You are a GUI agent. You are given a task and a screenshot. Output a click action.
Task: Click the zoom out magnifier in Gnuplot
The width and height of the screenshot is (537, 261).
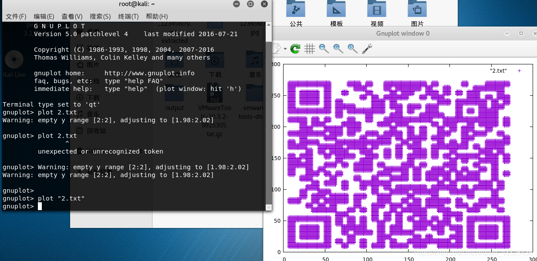pos(324,49)
